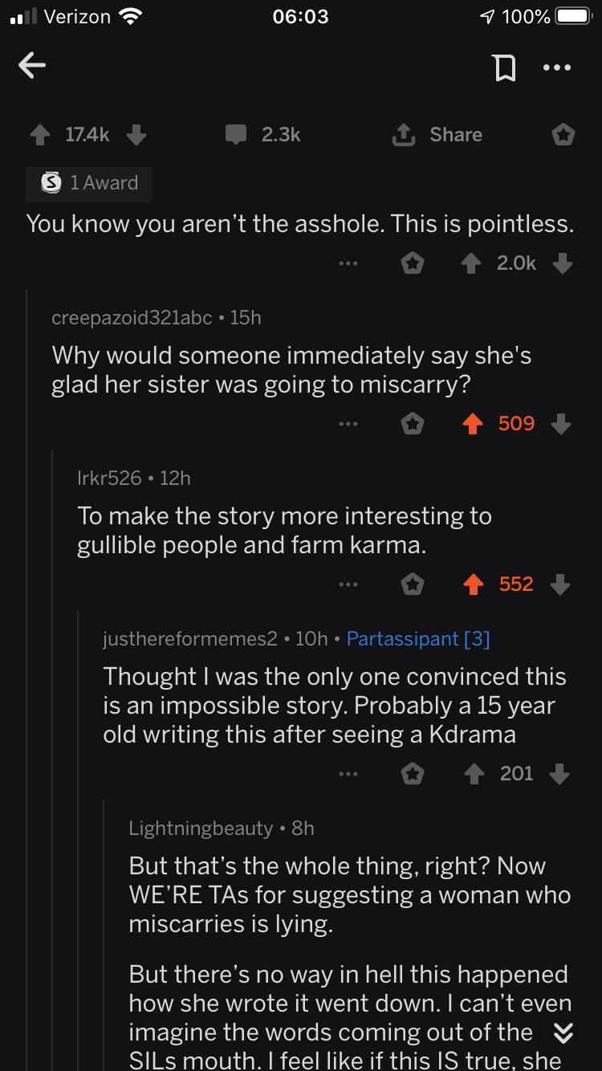Tap the Partassipant [3] flair
The width and height of the screenshot is (602, 1071).
417,639
